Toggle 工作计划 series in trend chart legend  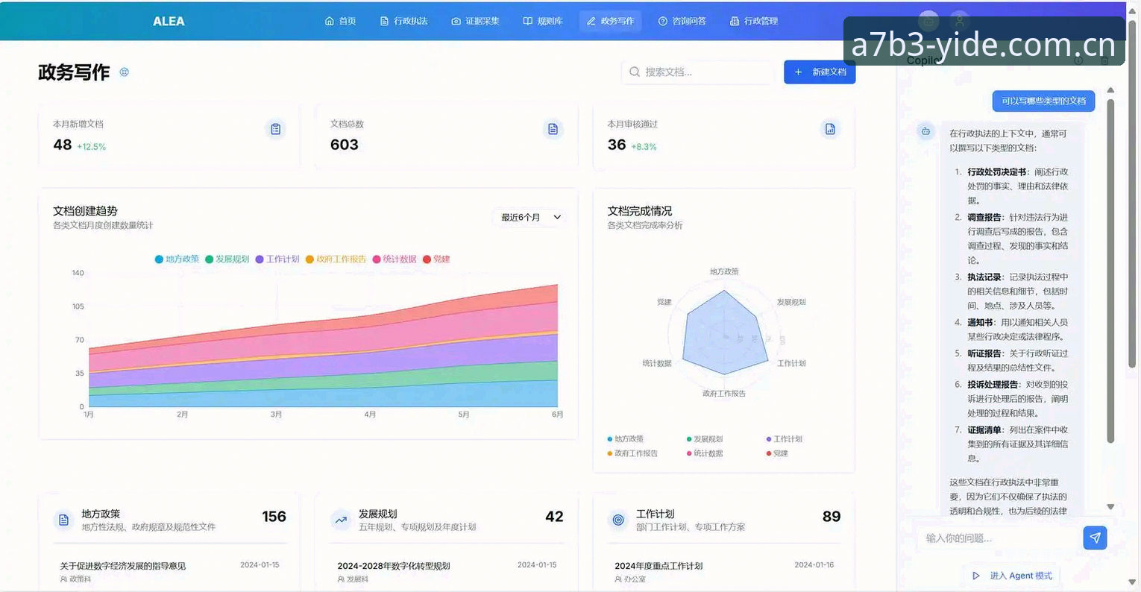(277, 259)
